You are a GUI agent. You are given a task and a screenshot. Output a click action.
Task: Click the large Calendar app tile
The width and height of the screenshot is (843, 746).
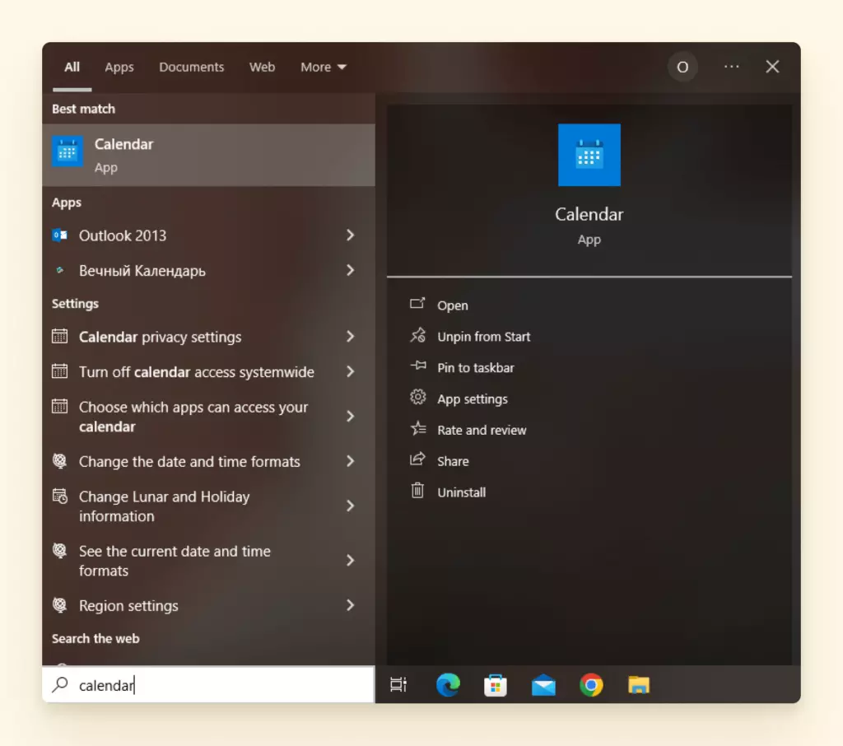point(589,155)
